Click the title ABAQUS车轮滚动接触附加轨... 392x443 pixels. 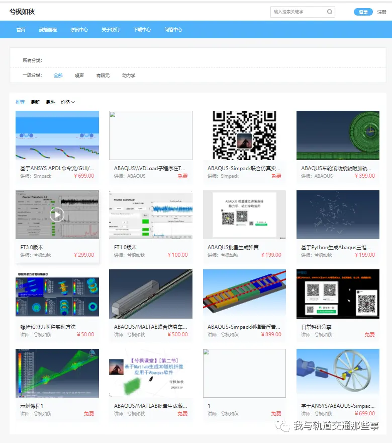[336, 168]
